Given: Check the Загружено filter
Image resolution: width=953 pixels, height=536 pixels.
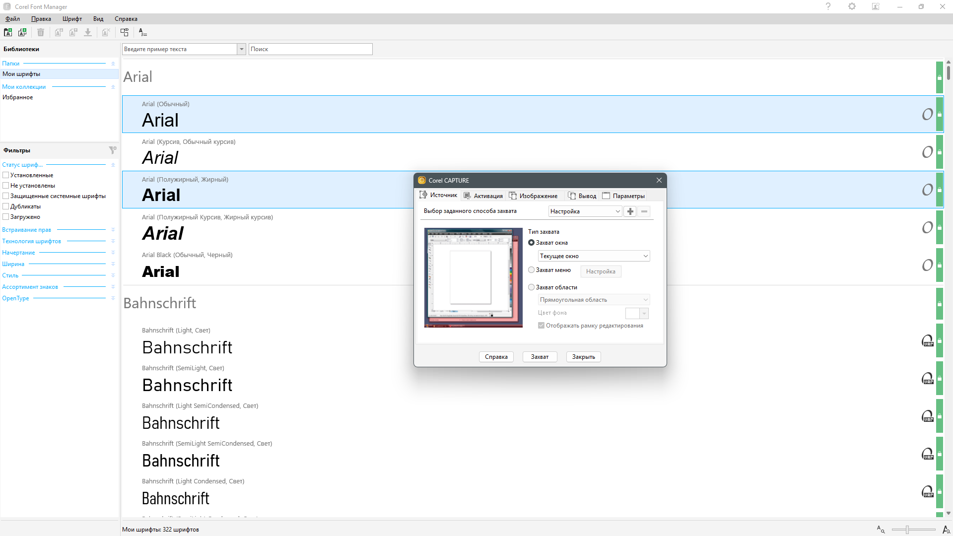Looking at the screenshot, I should click(6, 217).
